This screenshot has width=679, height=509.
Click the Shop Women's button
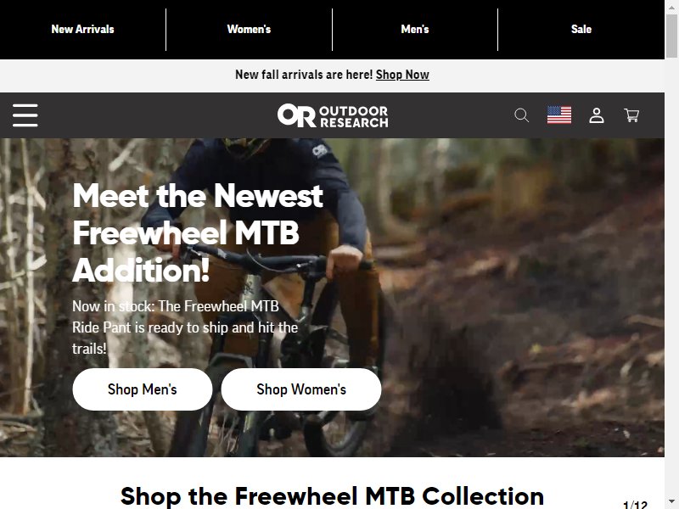coord(301,389)
